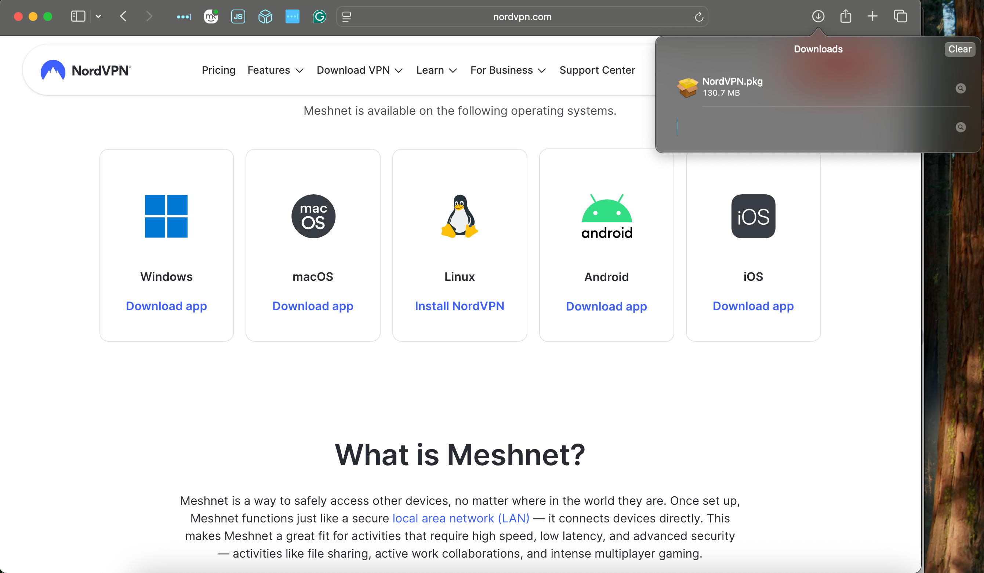
Task: Click the Android logo icon
Action: [x=606, y=217]
